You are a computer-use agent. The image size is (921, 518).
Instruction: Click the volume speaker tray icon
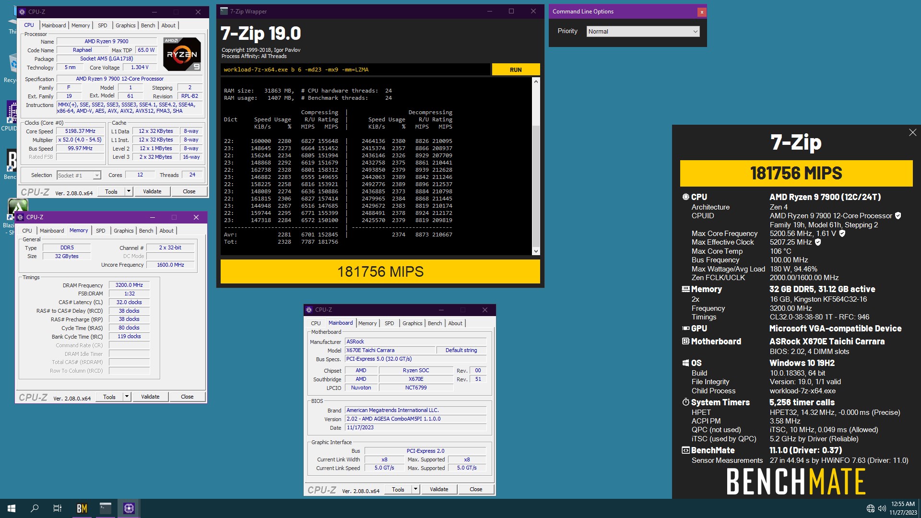[x=882, y=508]
